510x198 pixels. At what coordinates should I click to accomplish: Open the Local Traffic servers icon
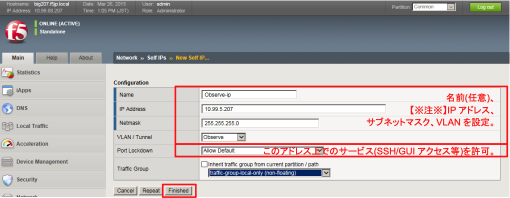point(7,126)
